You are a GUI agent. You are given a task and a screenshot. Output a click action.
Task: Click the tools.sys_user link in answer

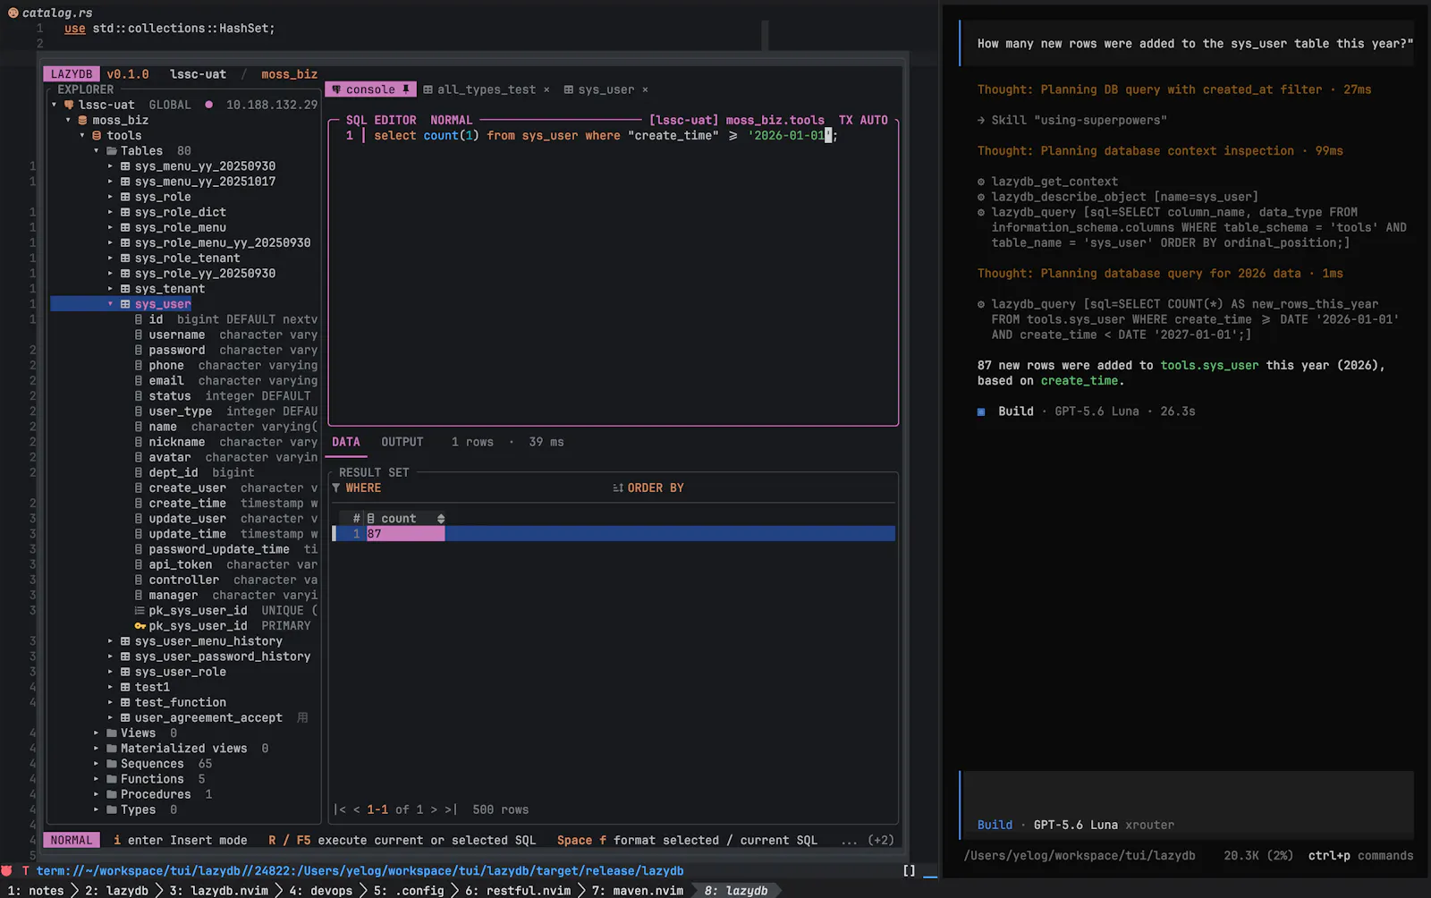[x=1209, y=366]
